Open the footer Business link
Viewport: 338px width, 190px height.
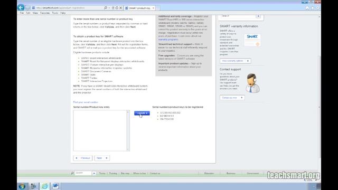coord(231,174)
